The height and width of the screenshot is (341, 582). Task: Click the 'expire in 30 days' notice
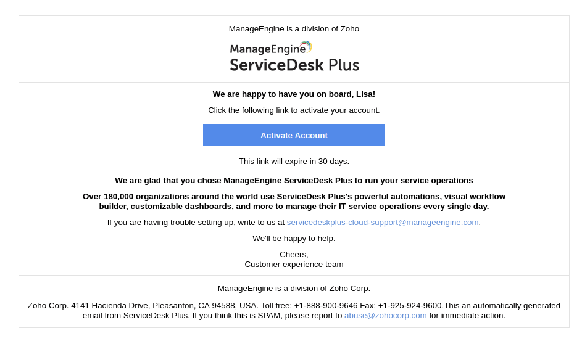click(294, 161)
